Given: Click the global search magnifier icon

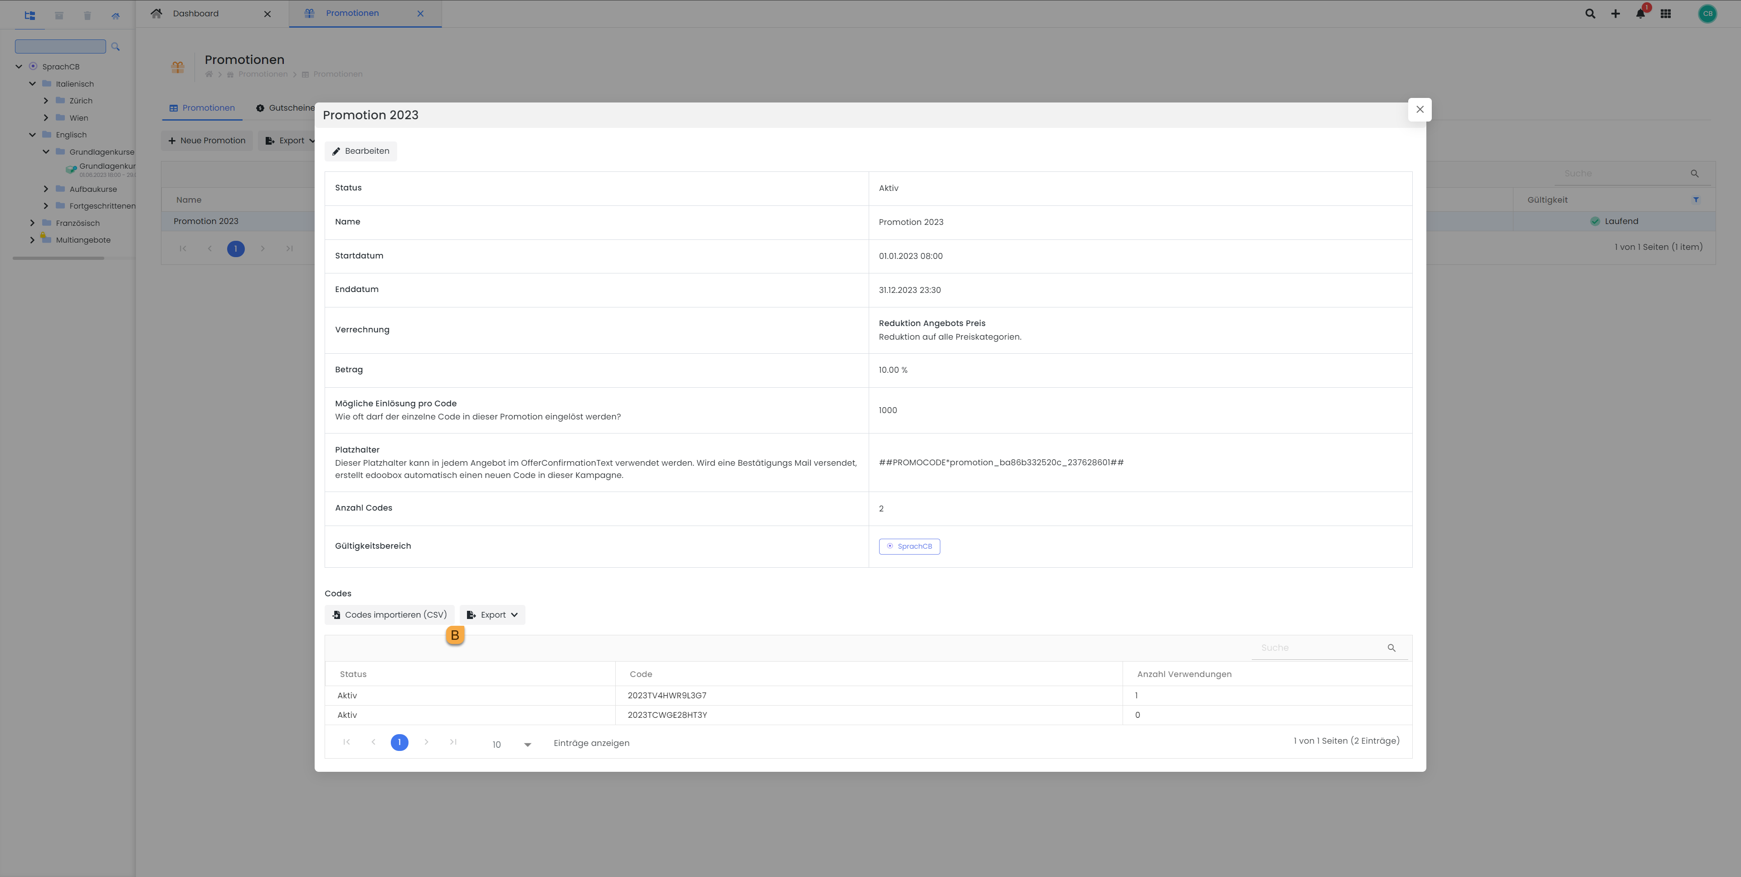Looking at the screenshot, I should [1590, 14].
